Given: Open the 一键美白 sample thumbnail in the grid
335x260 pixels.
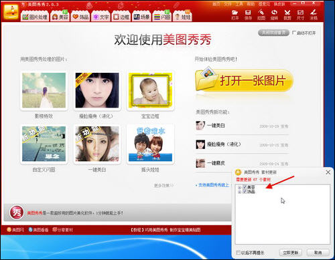Looking at the screenshot, I should coord(97,144).
